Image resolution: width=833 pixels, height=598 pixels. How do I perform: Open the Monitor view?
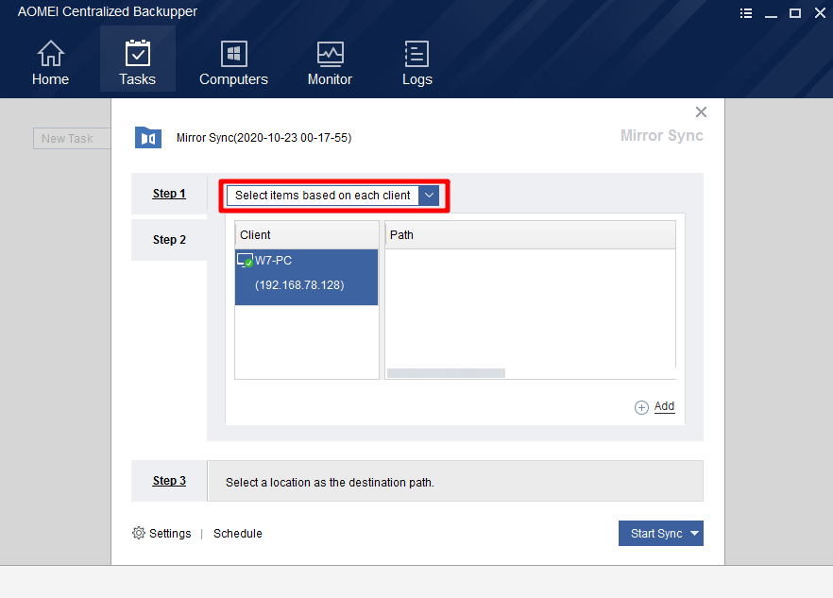(330, 62)
